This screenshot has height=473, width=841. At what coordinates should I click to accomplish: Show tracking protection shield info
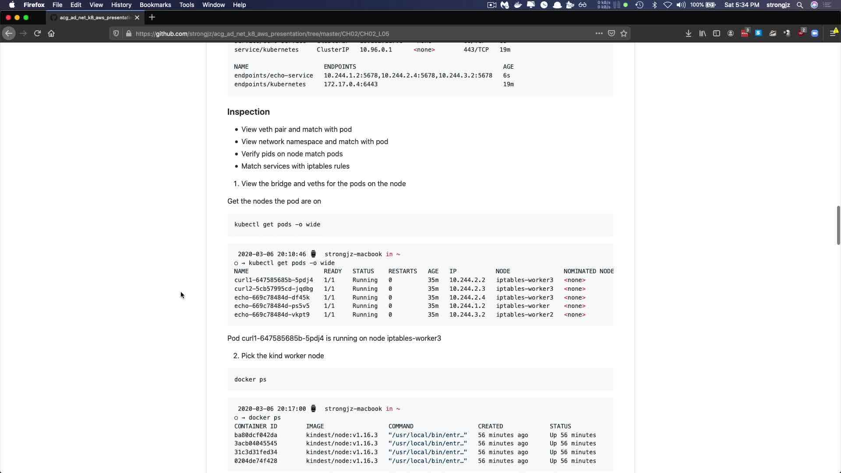click(x=116, y=33)
